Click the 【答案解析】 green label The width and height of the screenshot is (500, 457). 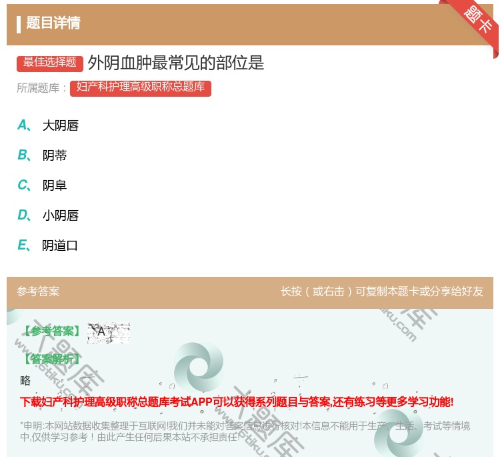pyautogui.click(x=51, y=359)
